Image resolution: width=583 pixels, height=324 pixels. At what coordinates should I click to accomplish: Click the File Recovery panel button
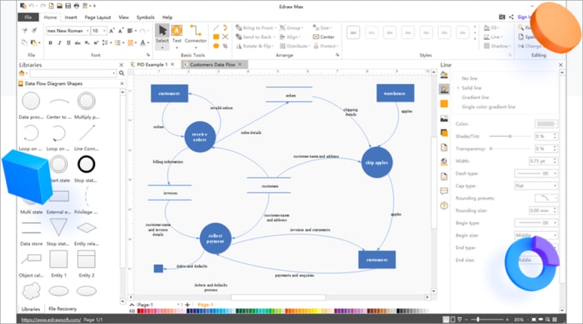point(62,309)
